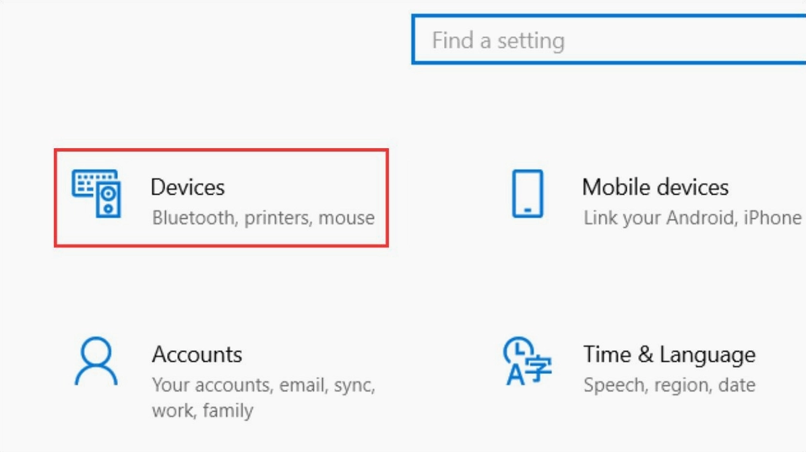
Task: Click inside the Find a setting search box
Action: 607,39
